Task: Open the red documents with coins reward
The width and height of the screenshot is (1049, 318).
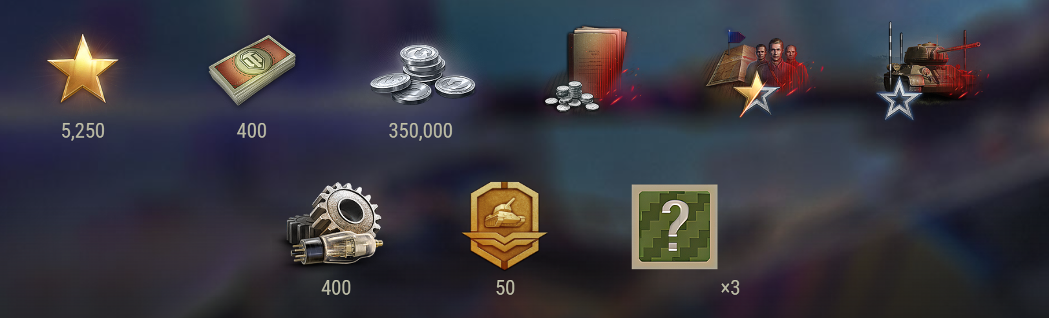Action: pyautogui.click(x=589, y=69)
